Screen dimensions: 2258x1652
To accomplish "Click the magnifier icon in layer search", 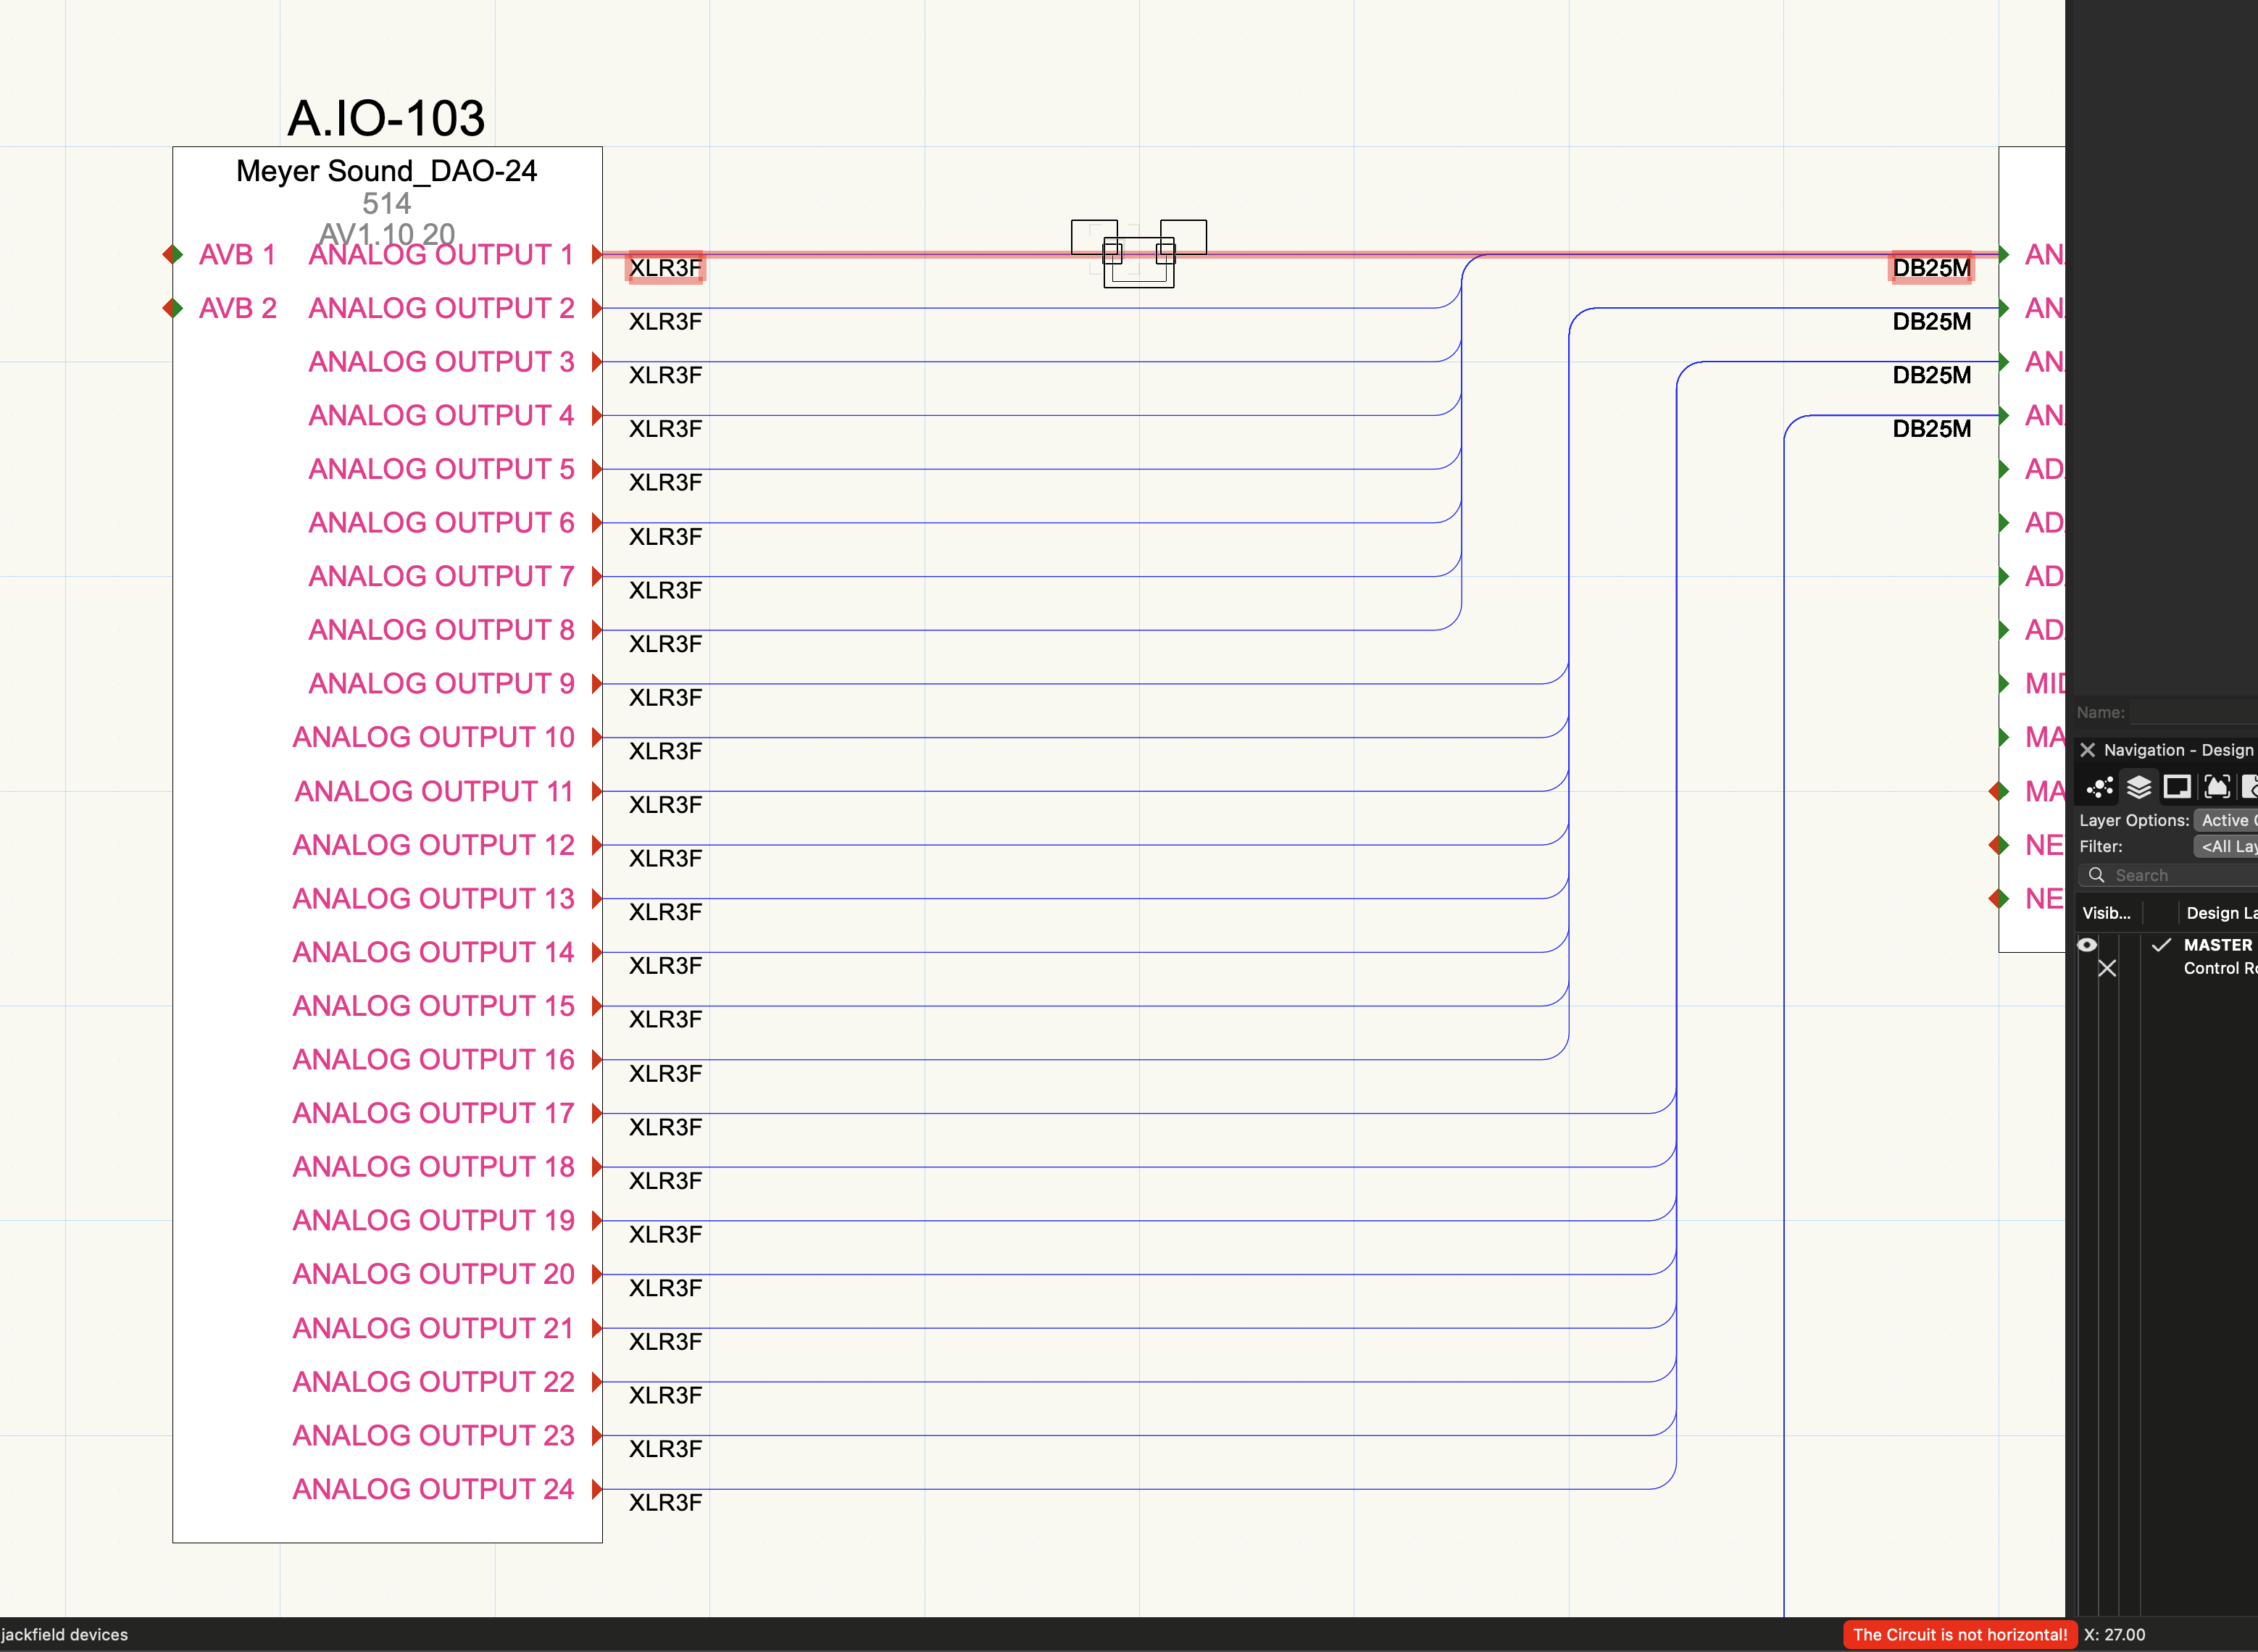I will pos(2097,875).
